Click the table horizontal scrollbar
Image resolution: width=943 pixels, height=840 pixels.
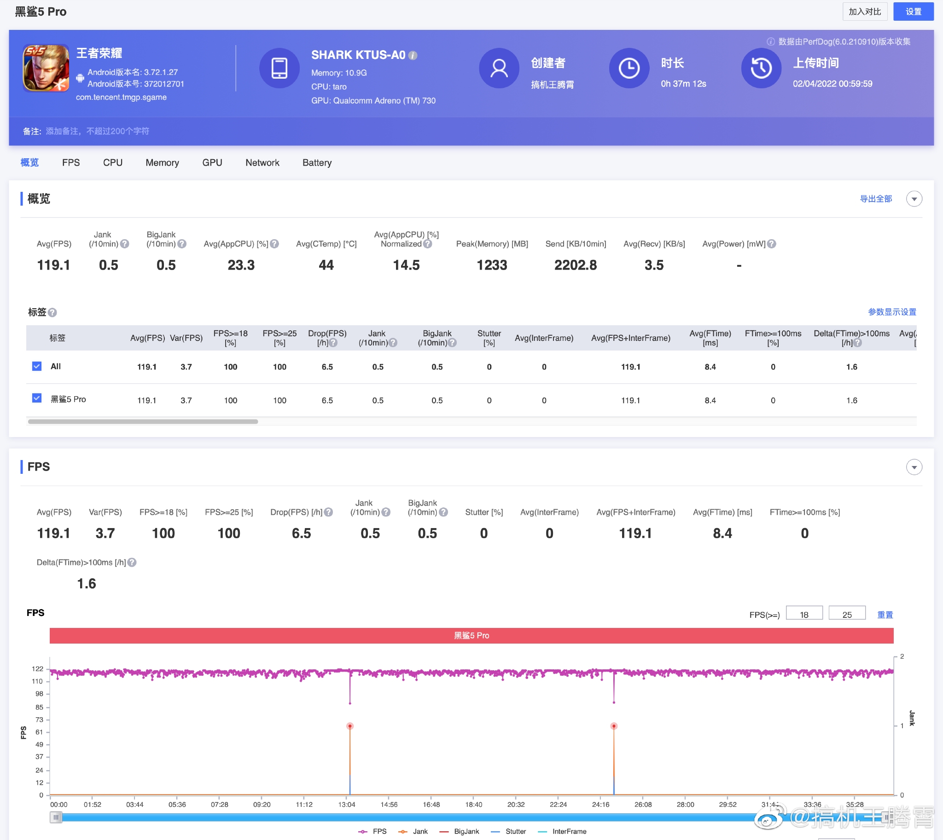click(143, 421)
